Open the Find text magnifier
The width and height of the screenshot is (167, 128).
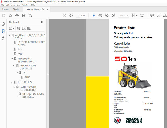tap(30, 16)
